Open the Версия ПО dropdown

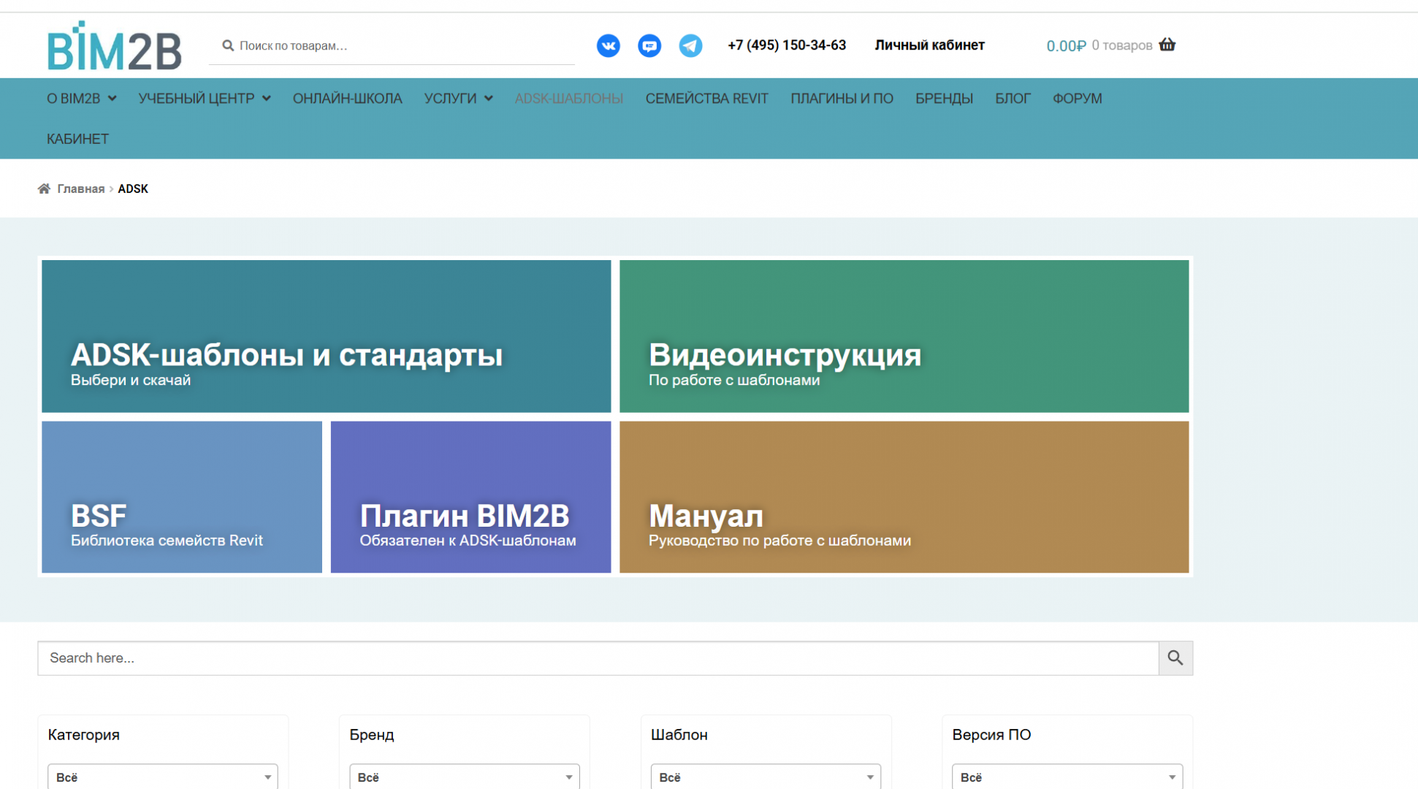coord(1067,777)
